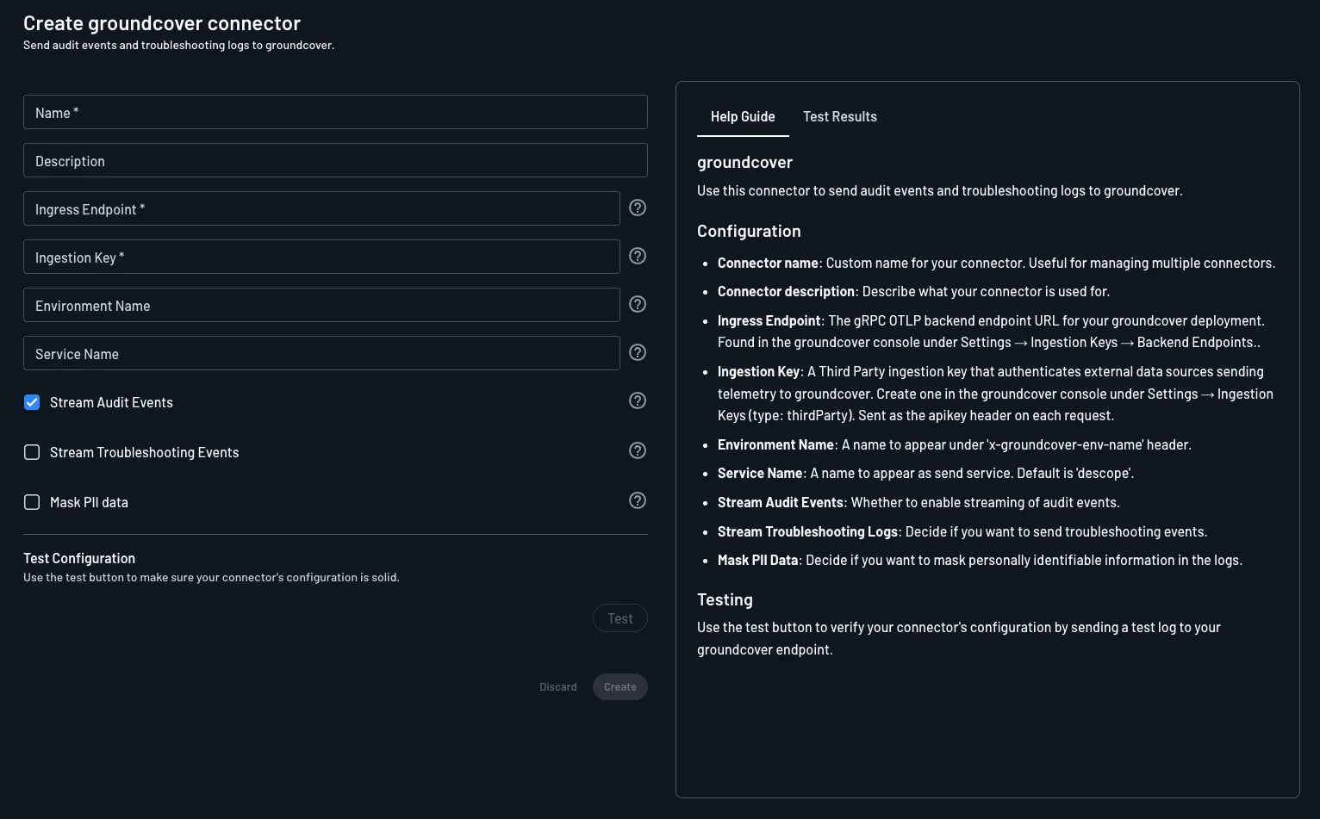
Task: Click the Ingestion Key field
Action: [321, 257]
